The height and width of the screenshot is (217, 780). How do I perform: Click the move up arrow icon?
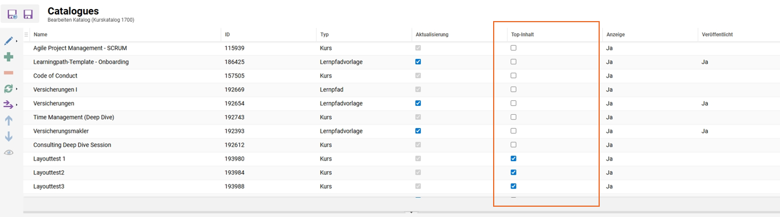(x=8, y=120)
